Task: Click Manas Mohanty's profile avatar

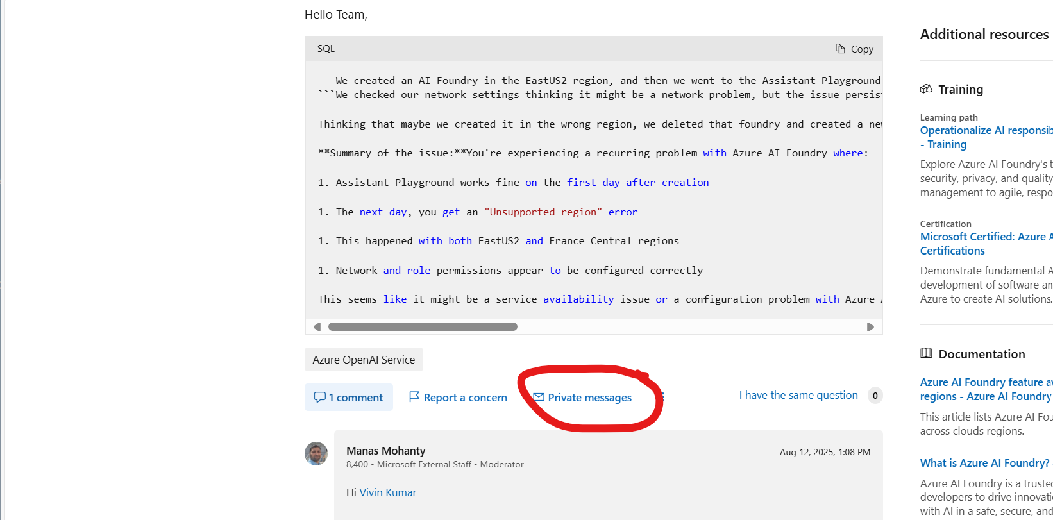Action: 316,453
